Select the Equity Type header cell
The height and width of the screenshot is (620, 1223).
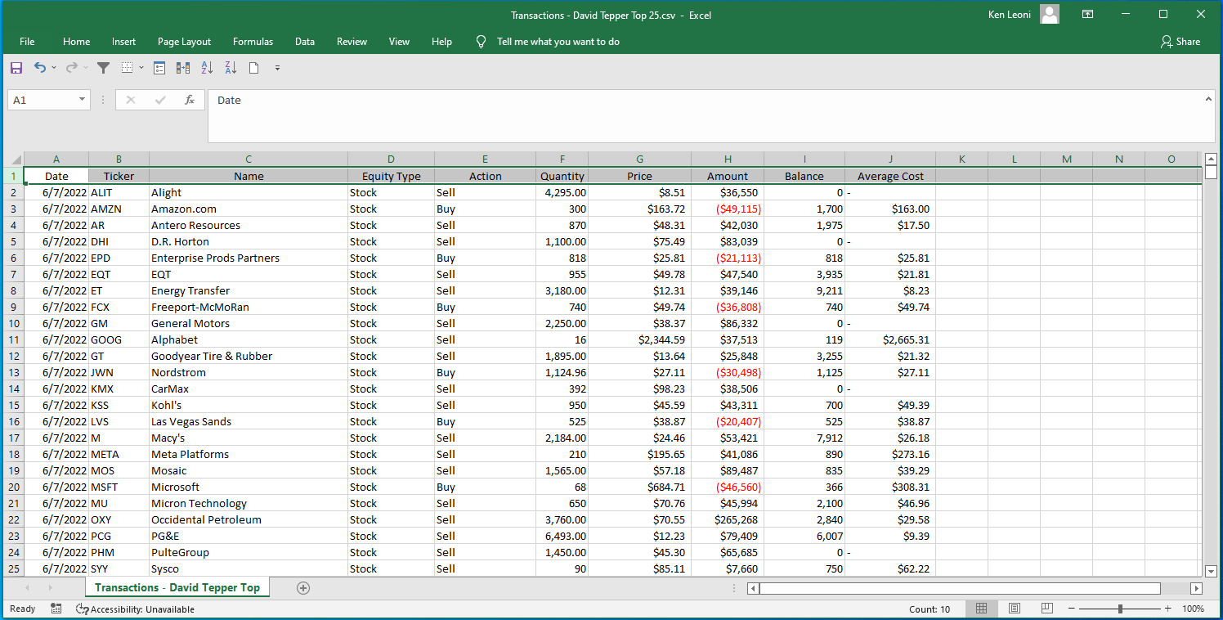click(391, 176)
